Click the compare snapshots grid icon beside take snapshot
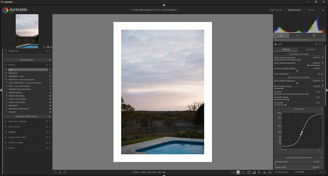328x176 pixels. click(x=50, y=60)
